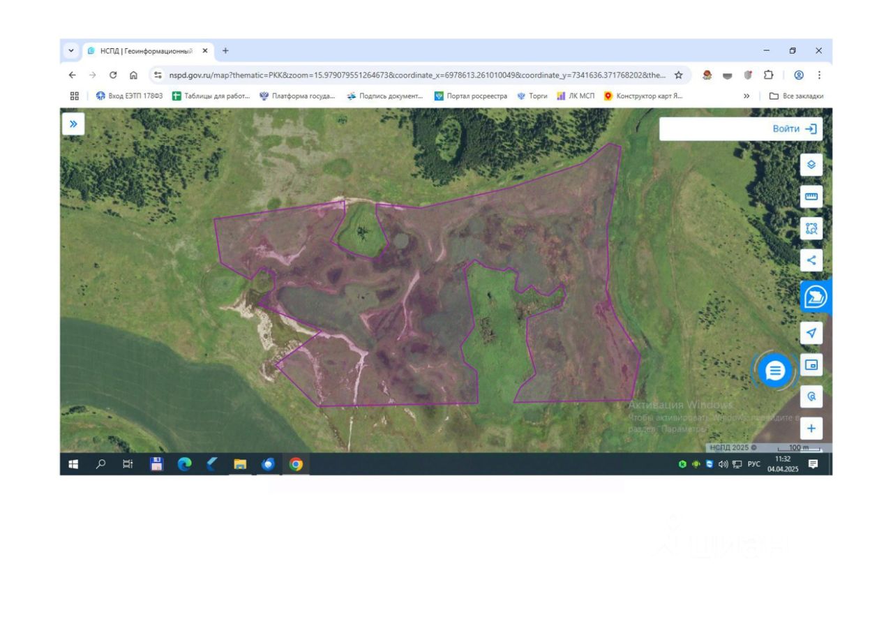Zoom in with the plus button
The image size is (893, 631).
[x=811, y=429]
